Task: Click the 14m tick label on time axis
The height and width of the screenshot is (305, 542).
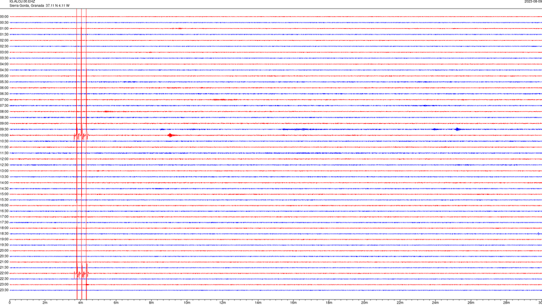Action: (258, 303)
